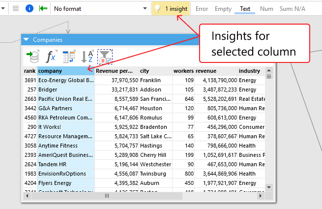Select the company column header
This screenshot has height=209, width=322.
[x=66, y=71]
